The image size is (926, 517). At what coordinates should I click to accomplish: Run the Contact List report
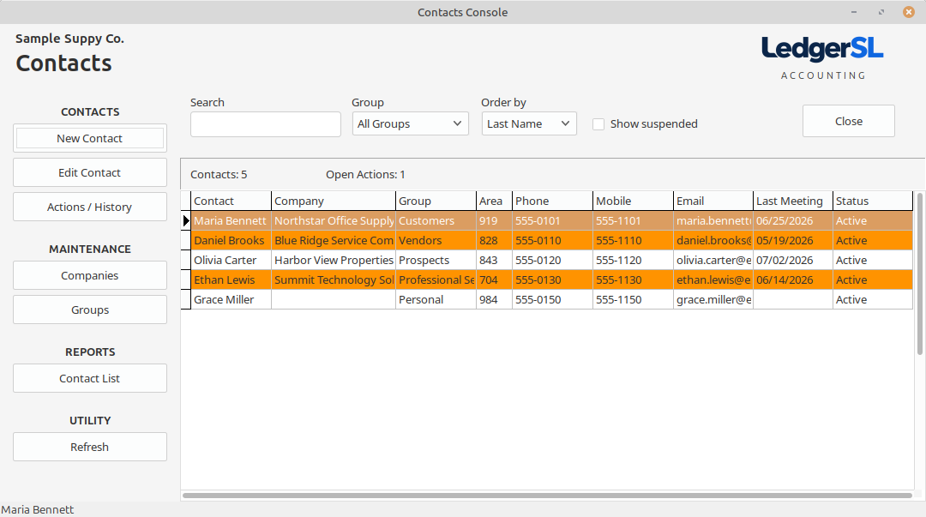click(90, 378)
